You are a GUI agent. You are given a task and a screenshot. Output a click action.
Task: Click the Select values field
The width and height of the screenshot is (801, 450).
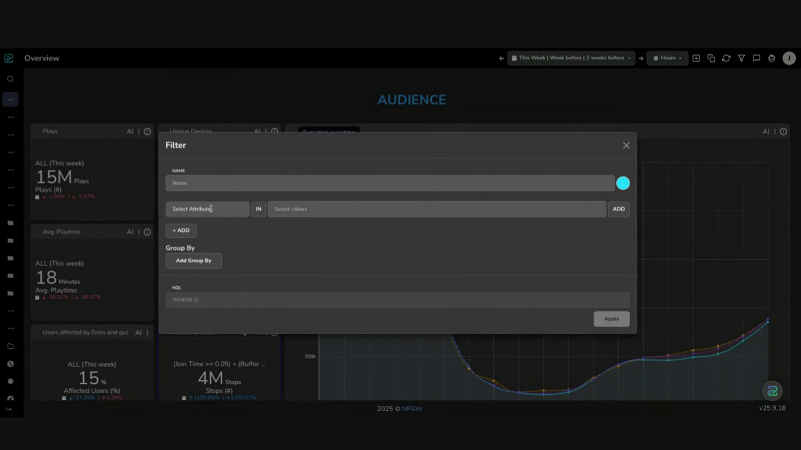[437, 209]
